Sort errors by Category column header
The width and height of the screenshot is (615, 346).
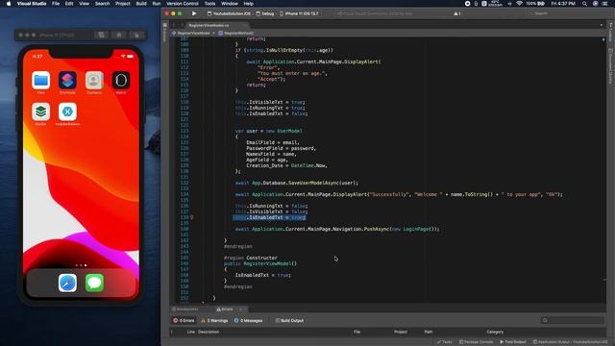495,332
